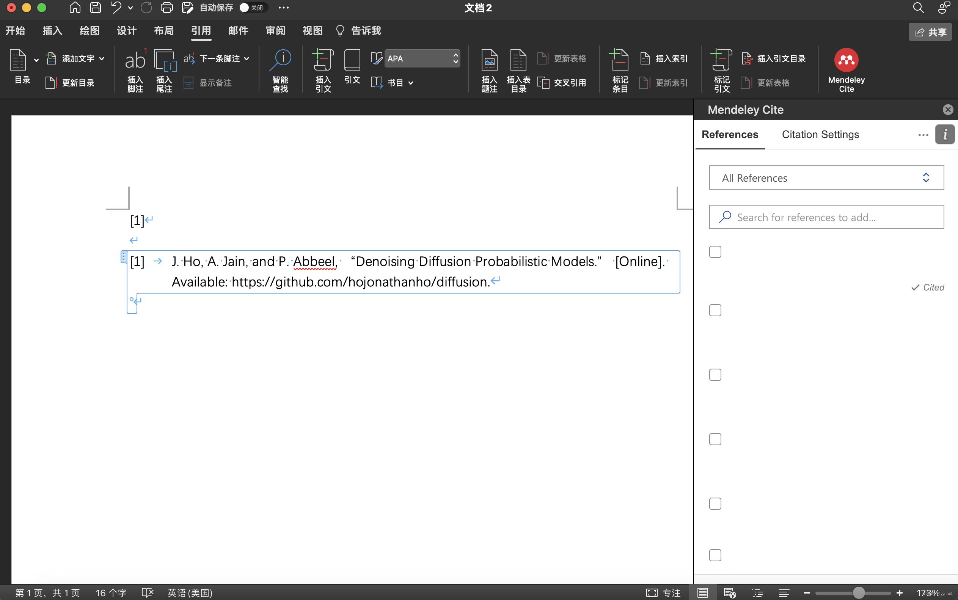Open the APA citation style dropdown

pyautogui.click(x=422, y=58)
